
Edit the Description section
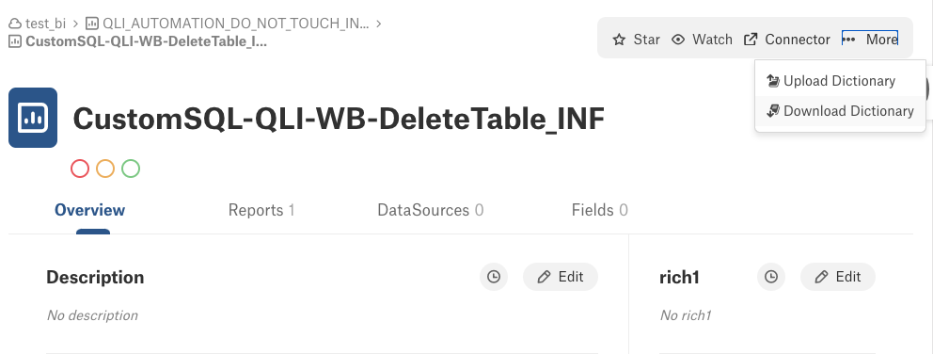[x=561, y=277]
